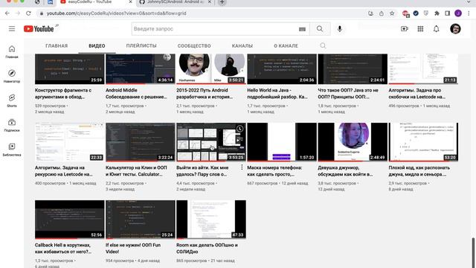Click thumbnail with 52:56 duration

69,220
